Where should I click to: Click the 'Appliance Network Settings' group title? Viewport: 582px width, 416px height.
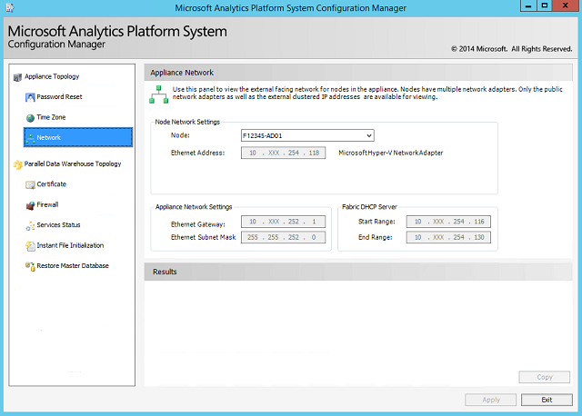pos(194,207)
